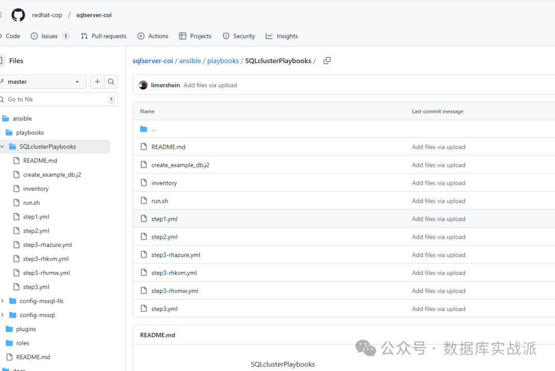Collapse the SQLclusterPlaybooks folder tree
Image resolution: width=555 pixels, height=371 pixels.
[3, 147]
